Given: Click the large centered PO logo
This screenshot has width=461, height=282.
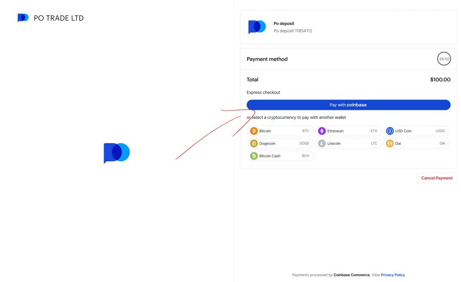Looking at the screenshot, I should pyautogui.click(x=117, y=153).
